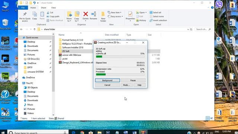Open Downloads under Quick access
The width and height of the screenshot is (238, 134).
32,46
